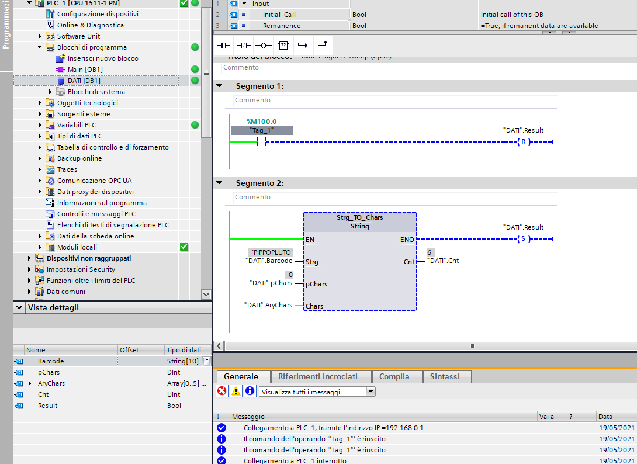Click the set coil (S) in Segmento 2
The width and height of the screenshot is (637, 464).
coord(524,239)
